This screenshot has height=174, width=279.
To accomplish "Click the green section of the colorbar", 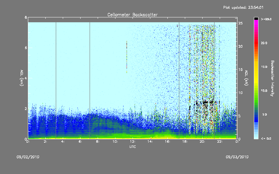I will [256, 96].
